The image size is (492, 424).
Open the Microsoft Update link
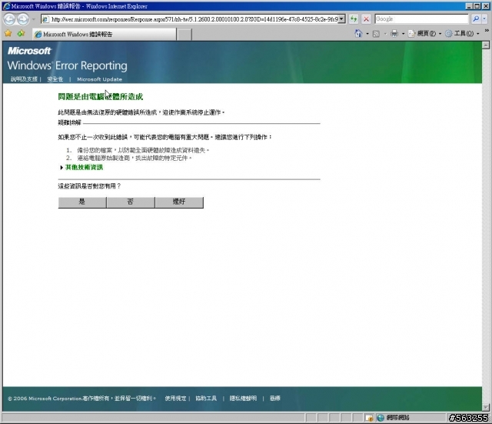99,79
